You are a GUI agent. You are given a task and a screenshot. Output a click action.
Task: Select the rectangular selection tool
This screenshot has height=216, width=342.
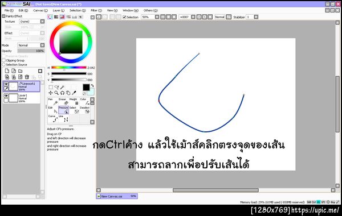pos(51,87)
